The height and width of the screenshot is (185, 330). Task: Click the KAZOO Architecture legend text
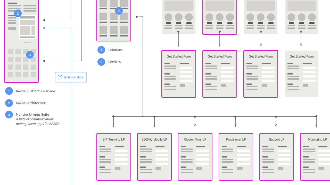coord(31,103)
